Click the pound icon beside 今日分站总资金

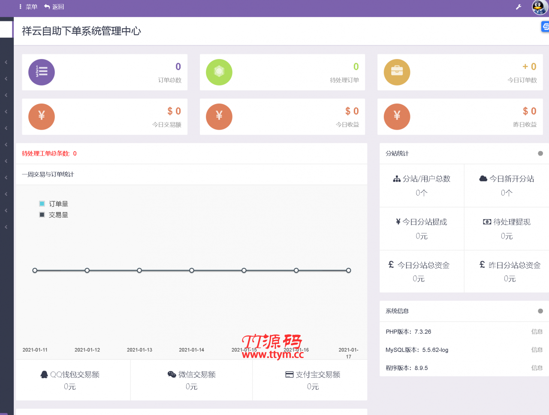click(391, 265)
